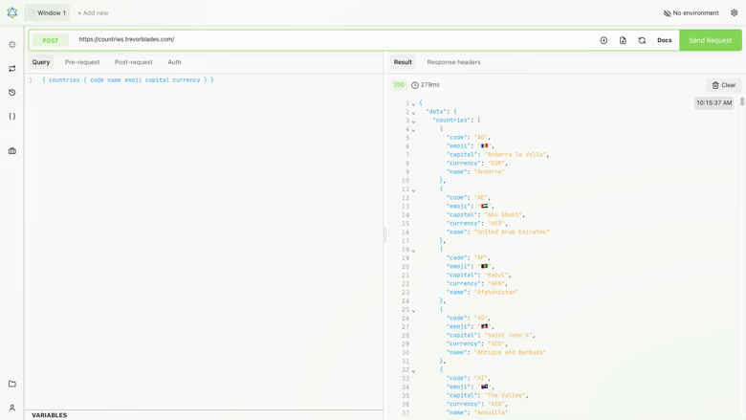Screen dimensions: 746x420
Task: Open the Pre-request tab
Action: point(82,62)
